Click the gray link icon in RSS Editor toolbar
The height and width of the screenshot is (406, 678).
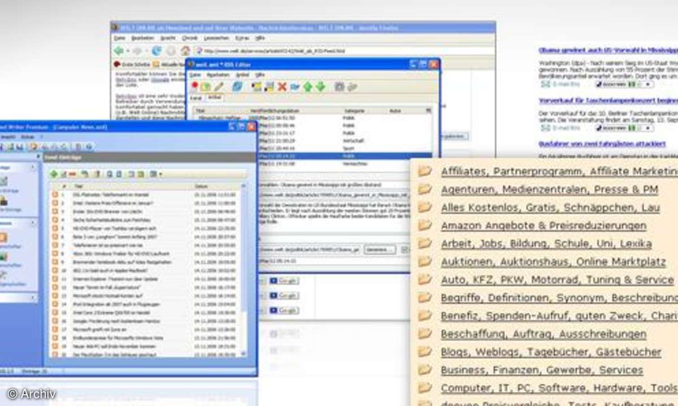(x=352, y=86)
